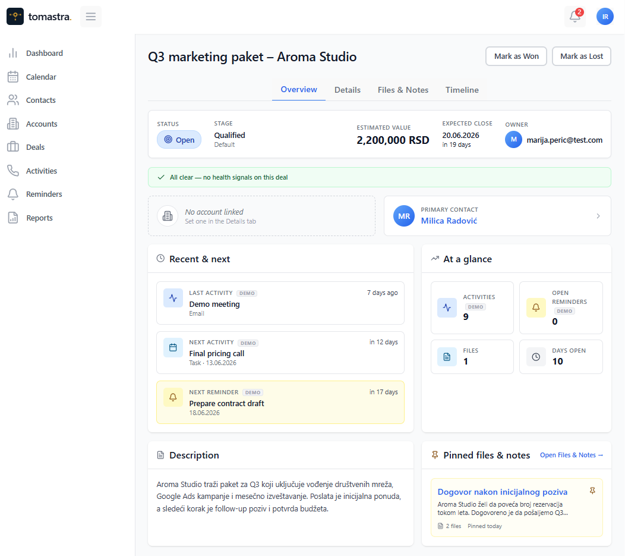Toggle the hamburger sidebar menu
This screenshot has width=625, height=556.
point(91,17)
